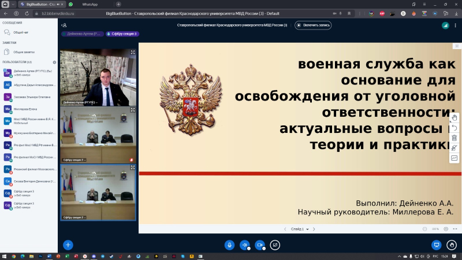Switch to WhatsApp browser tab

point(90,5)
